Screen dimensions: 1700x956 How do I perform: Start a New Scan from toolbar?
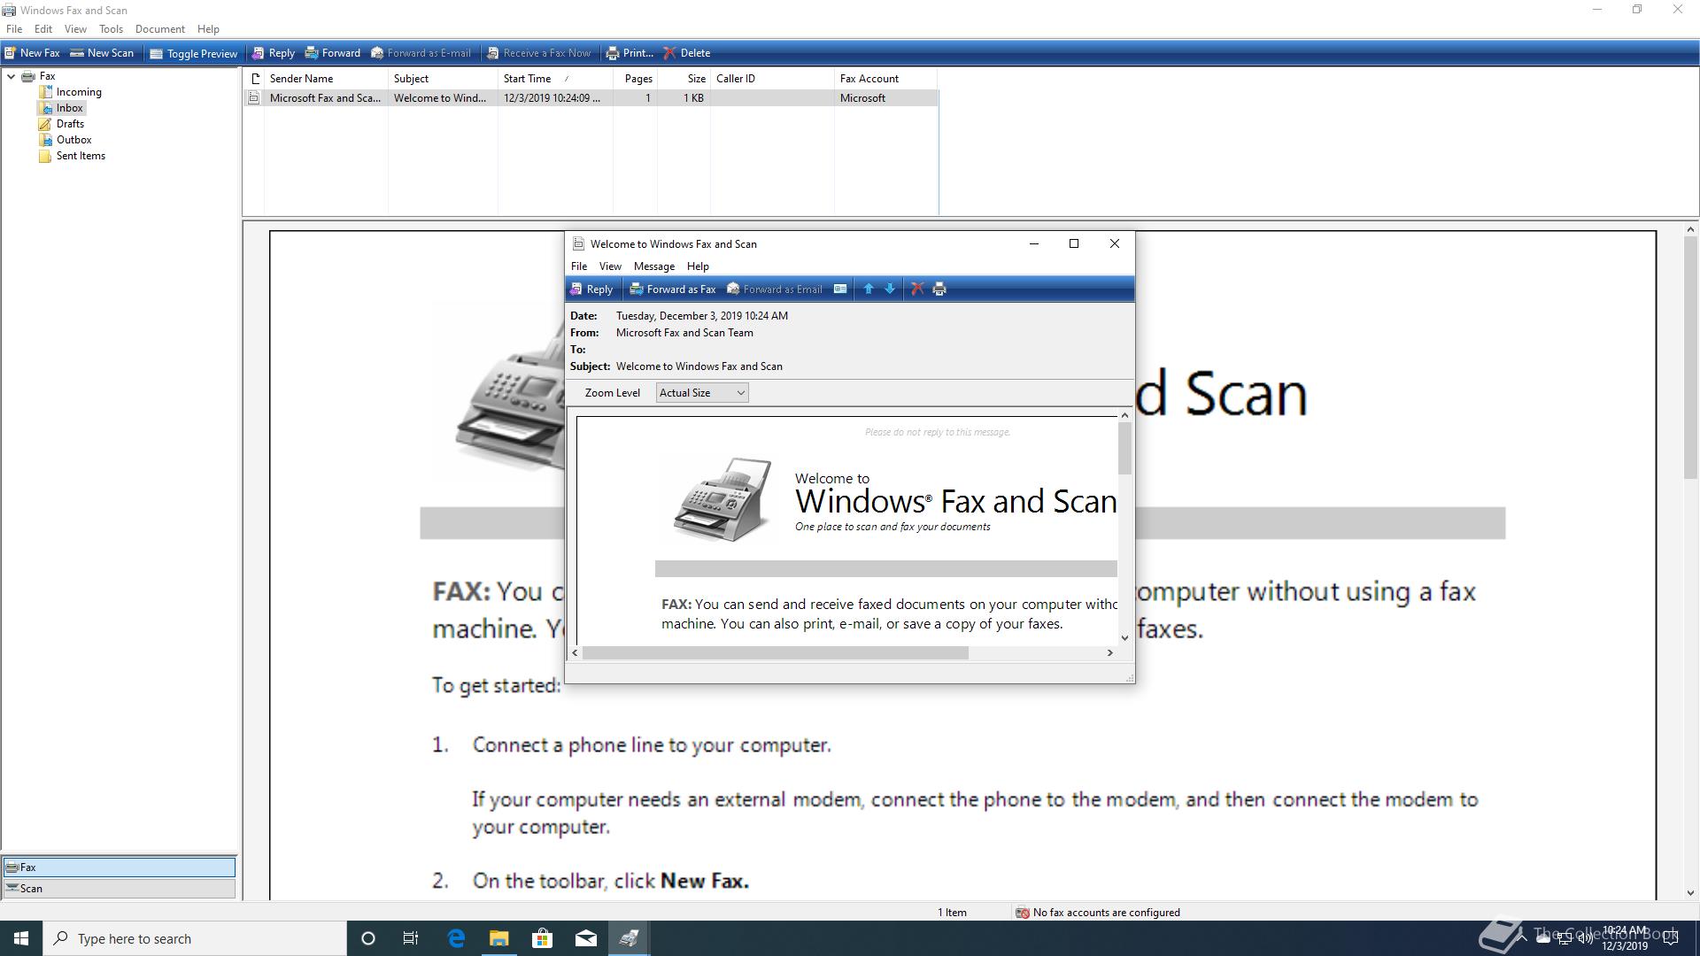coord(102,53)
